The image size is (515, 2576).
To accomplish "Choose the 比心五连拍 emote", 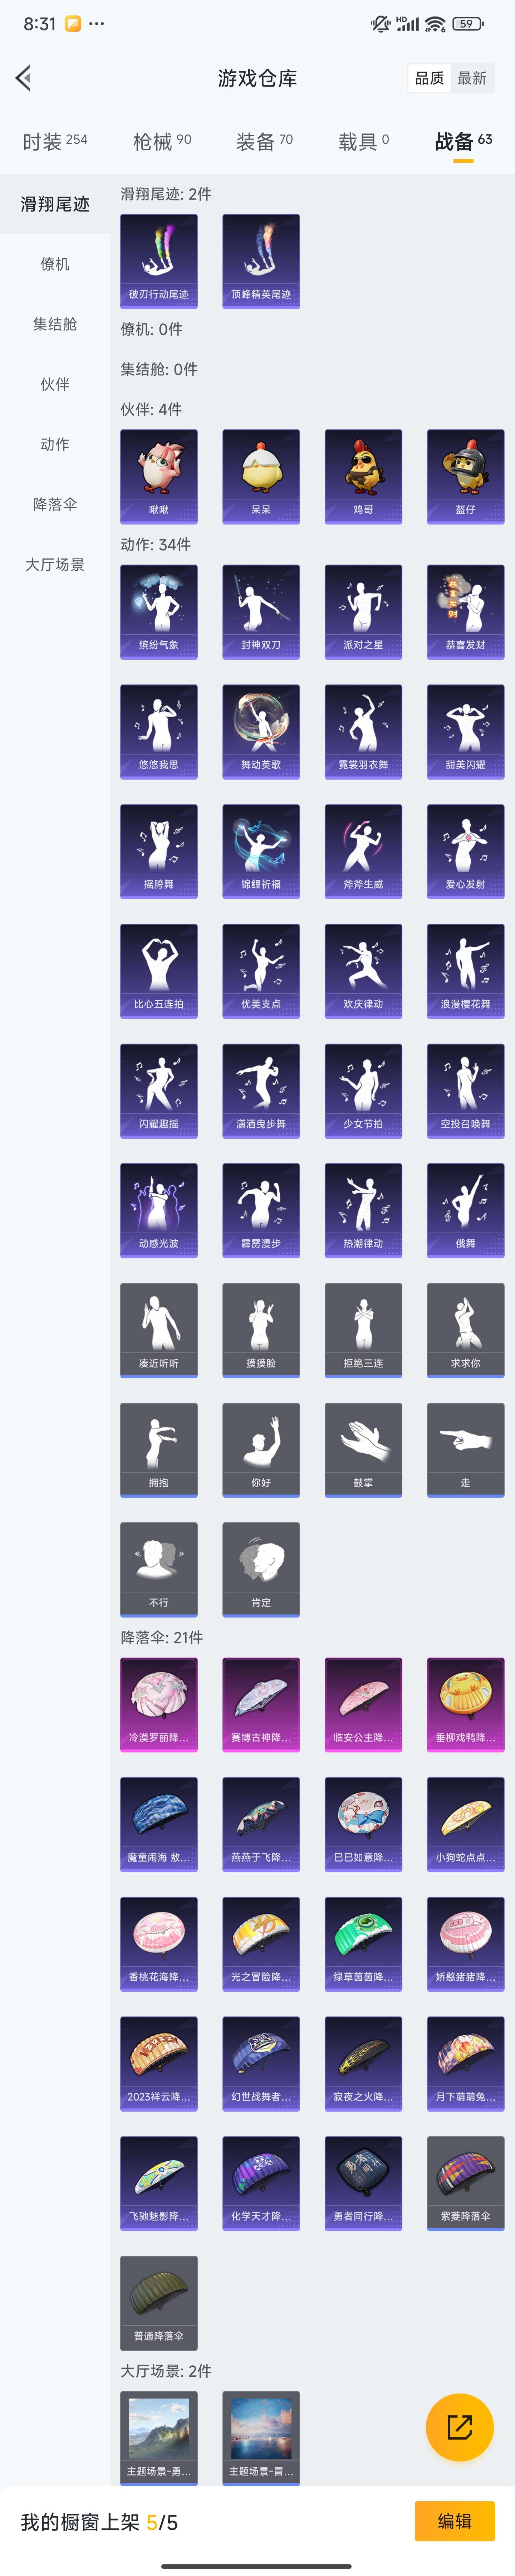I will 159,970.
